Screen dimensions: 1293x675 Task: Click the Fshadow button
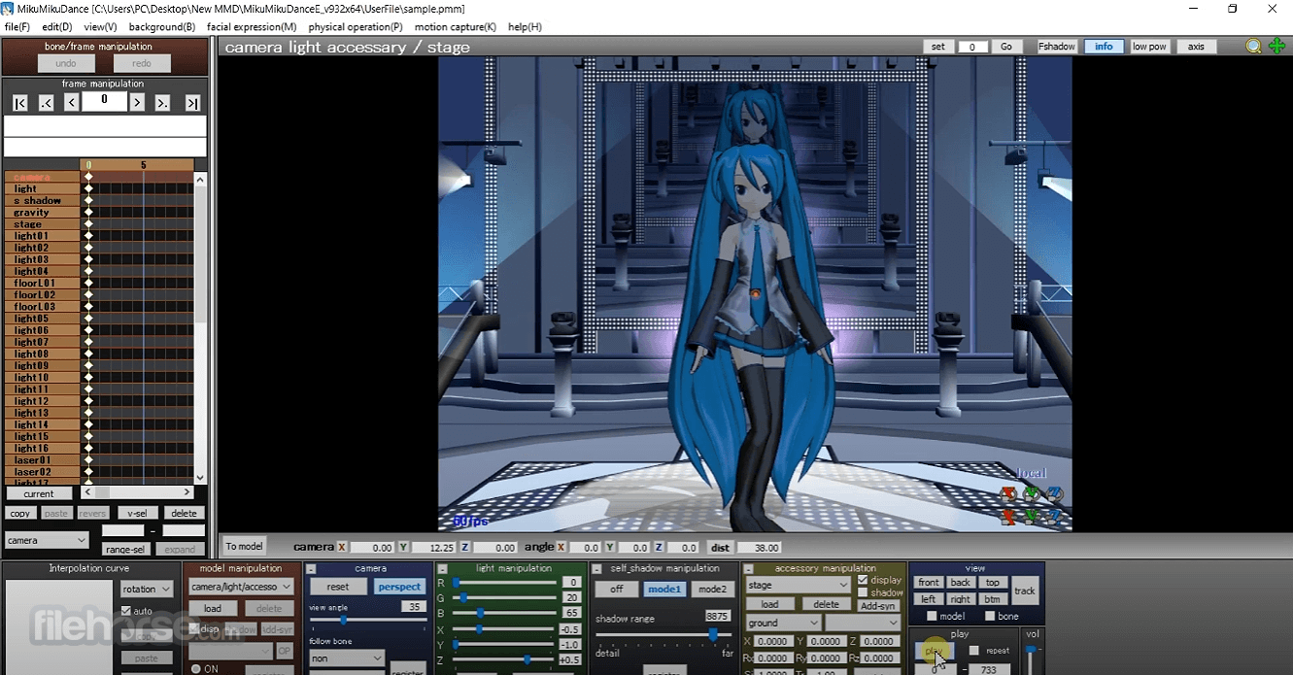pyautogui.click(x=1057, y=47)
